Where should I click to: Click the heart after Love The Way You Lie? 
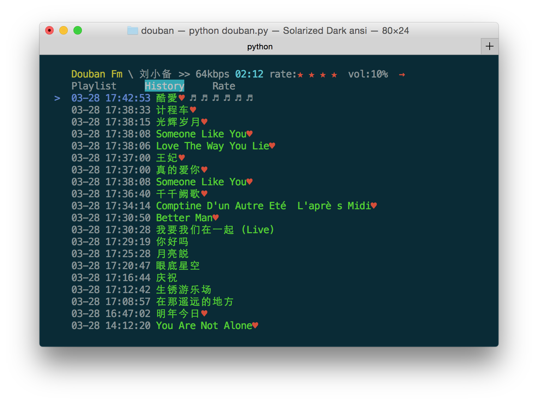pyautogui.click(x=272, y=145)
